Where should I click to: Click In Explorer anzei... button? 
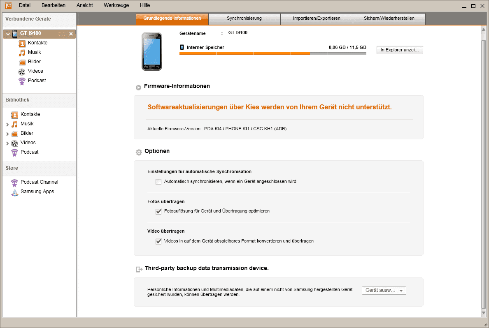tap(400, 50)
